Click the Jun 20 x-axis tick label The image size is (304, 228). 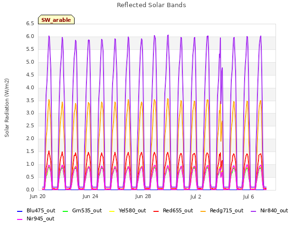[x=38, y=197]
